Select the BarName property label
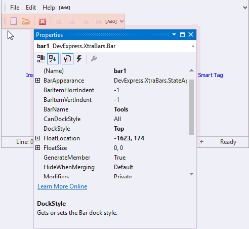 56,109
